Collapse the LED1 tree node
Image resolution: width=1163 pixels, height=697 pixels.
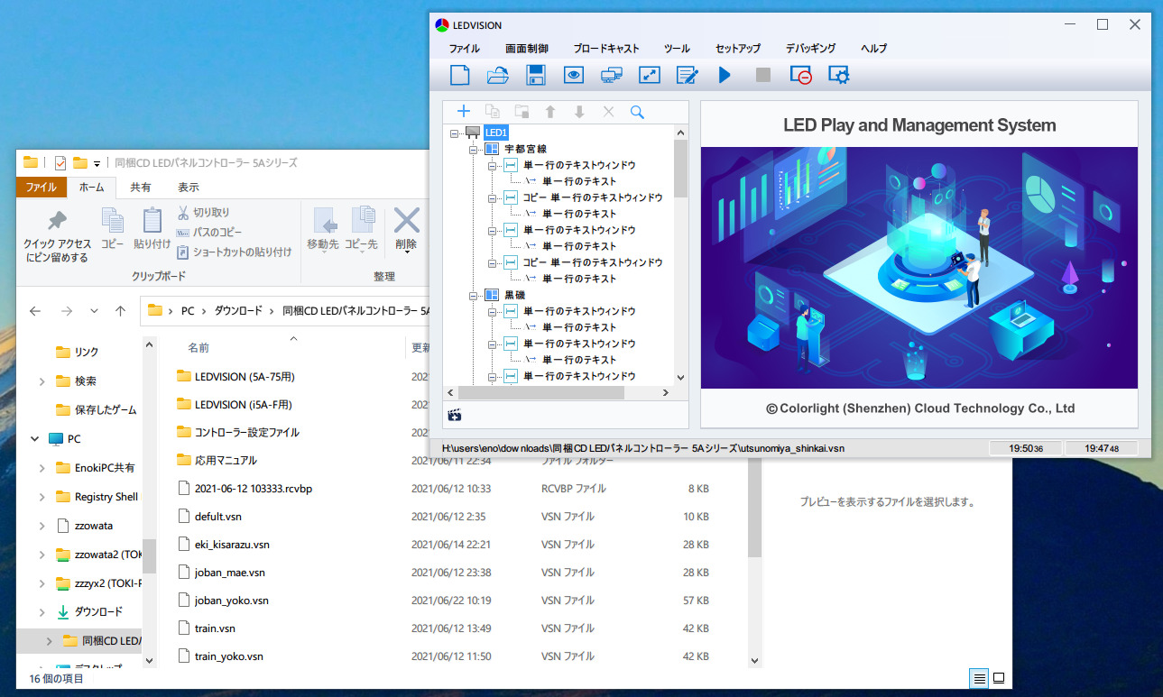coord(454,133)
